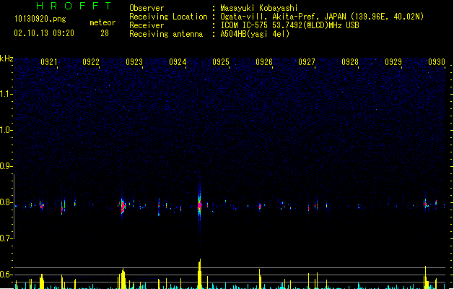Click the Receiving Location label

(x=168, y=17)
